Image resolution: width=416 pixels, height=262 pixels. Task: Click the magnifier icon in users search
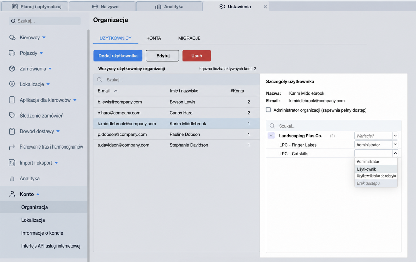(100, 80)
